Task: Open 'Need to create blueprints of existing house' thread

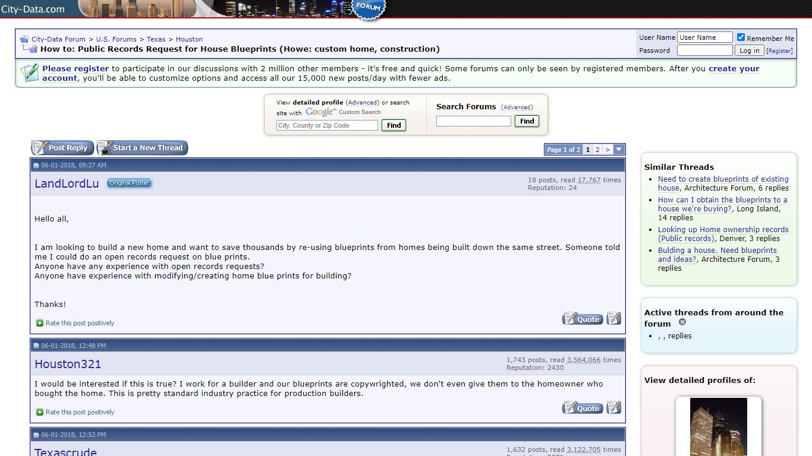Action: coord(723,183)
